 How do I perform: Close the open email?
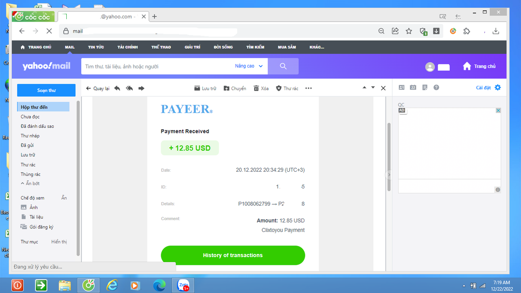tap(383, 88)
